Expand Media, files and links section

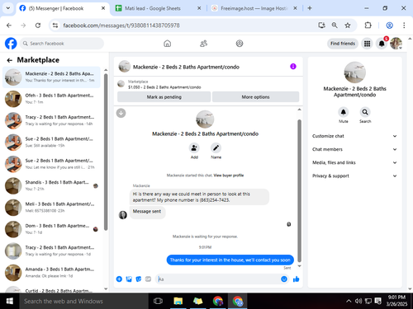point(354,162)
